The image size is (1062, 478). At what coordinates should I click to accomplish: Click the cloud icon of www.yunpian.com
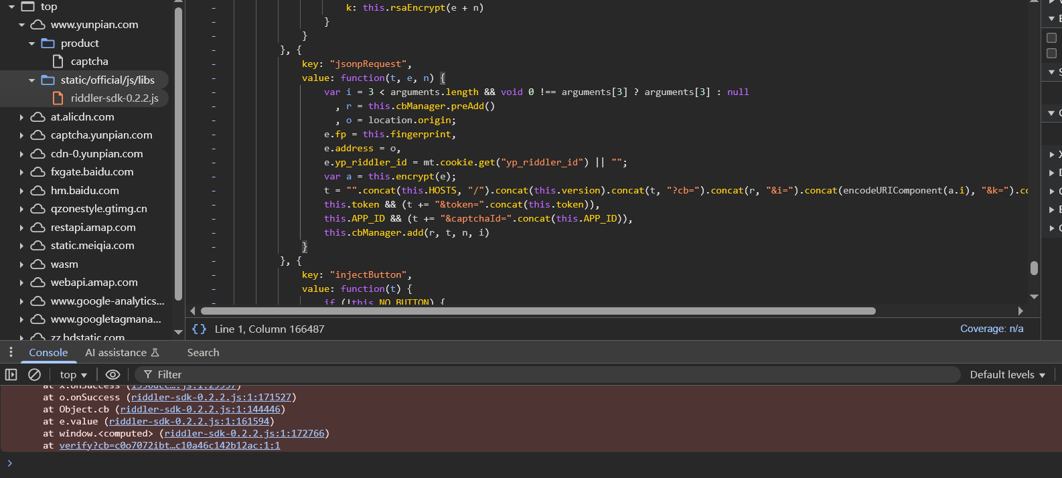coord(38,24)
